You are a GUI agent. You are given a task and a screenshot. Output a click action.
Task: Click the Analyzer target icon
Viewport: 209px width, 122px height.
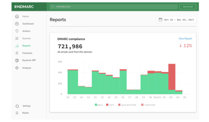click(x=17, y=68)
